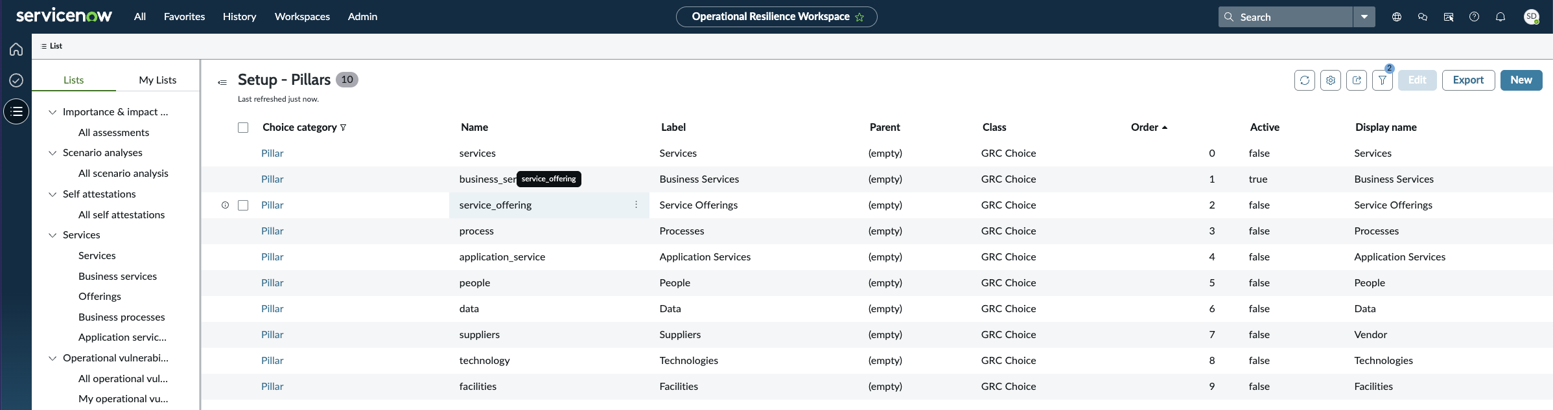
Task: Select all rows with header checkbox
Action: 243,128
